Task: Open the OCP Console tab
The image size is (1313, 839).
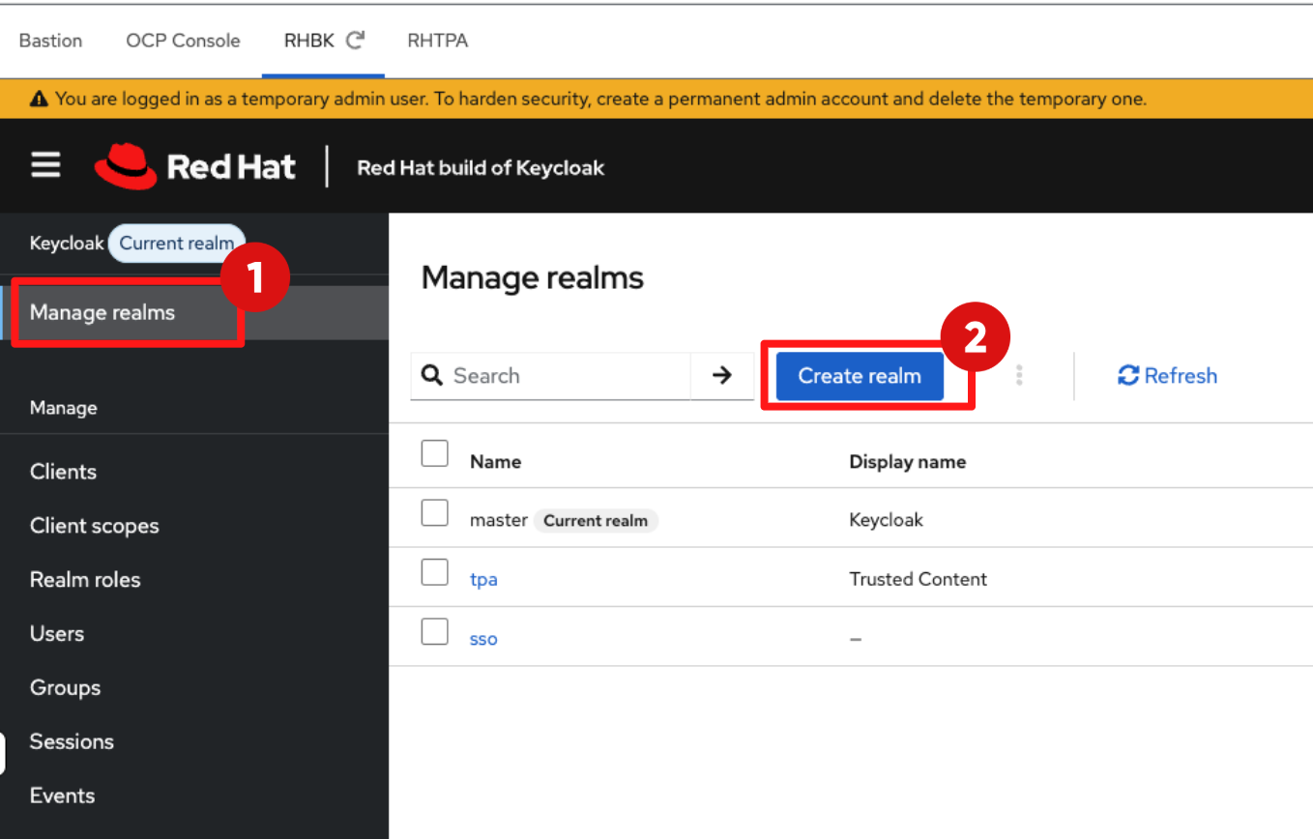Action: point(183,41)
